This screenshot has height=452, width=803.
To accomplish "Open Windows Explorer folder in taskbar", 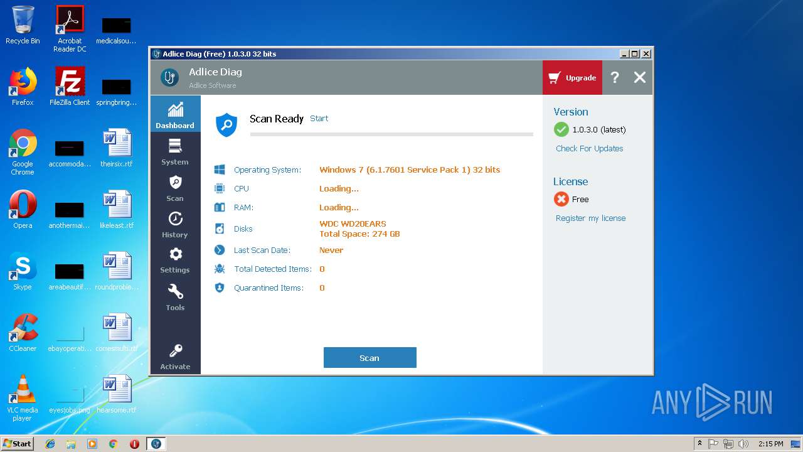I will [x=71, y=444].
